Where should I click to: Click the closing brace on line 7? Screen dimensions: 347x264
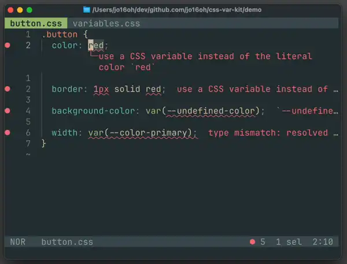coord(43,144)
